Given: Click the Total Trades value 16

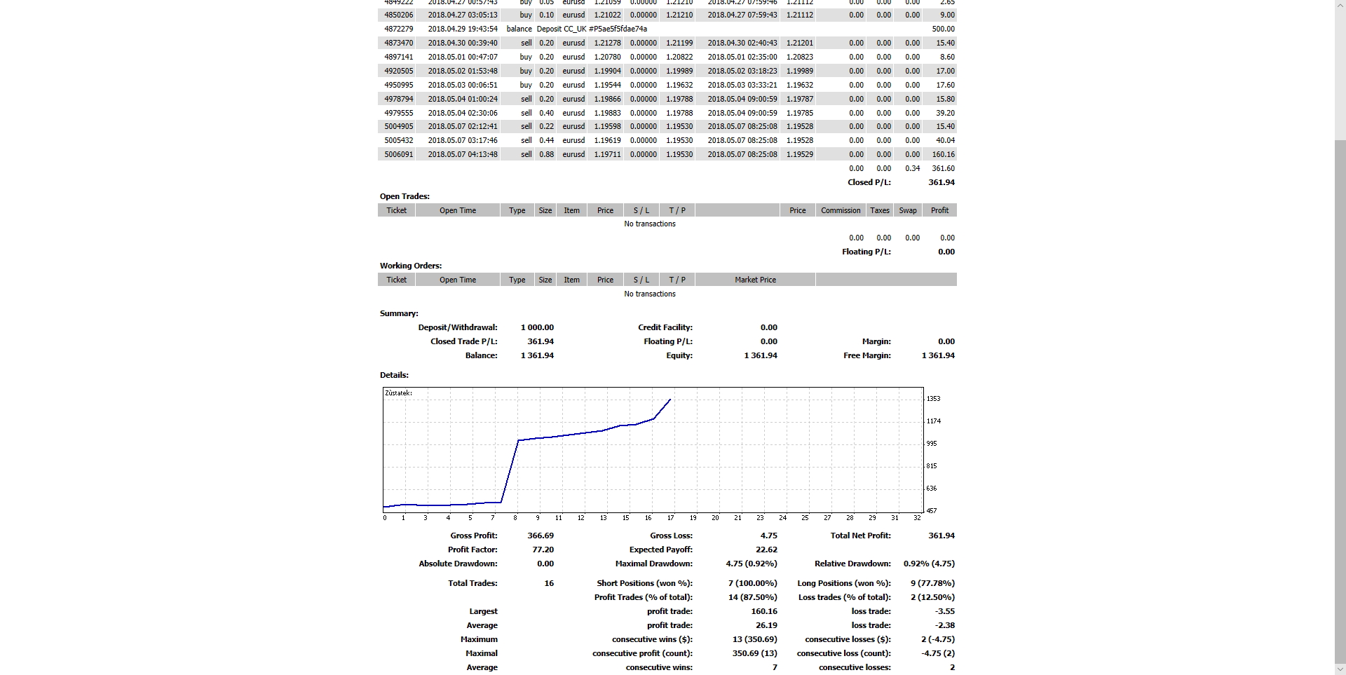Looking at the screenshot, I should 549,583.
